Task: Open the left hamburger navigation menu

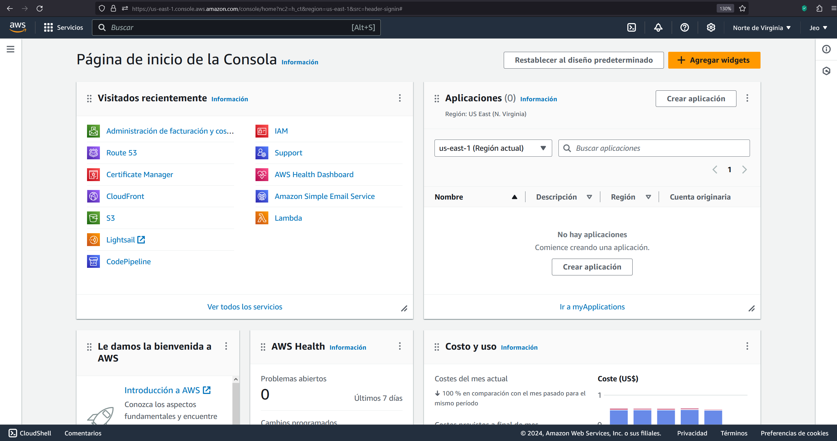Action: (11, 49)
